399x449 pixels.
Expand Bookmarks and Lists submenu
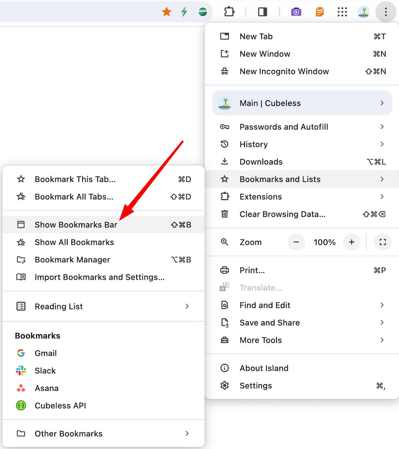[302, 179]
